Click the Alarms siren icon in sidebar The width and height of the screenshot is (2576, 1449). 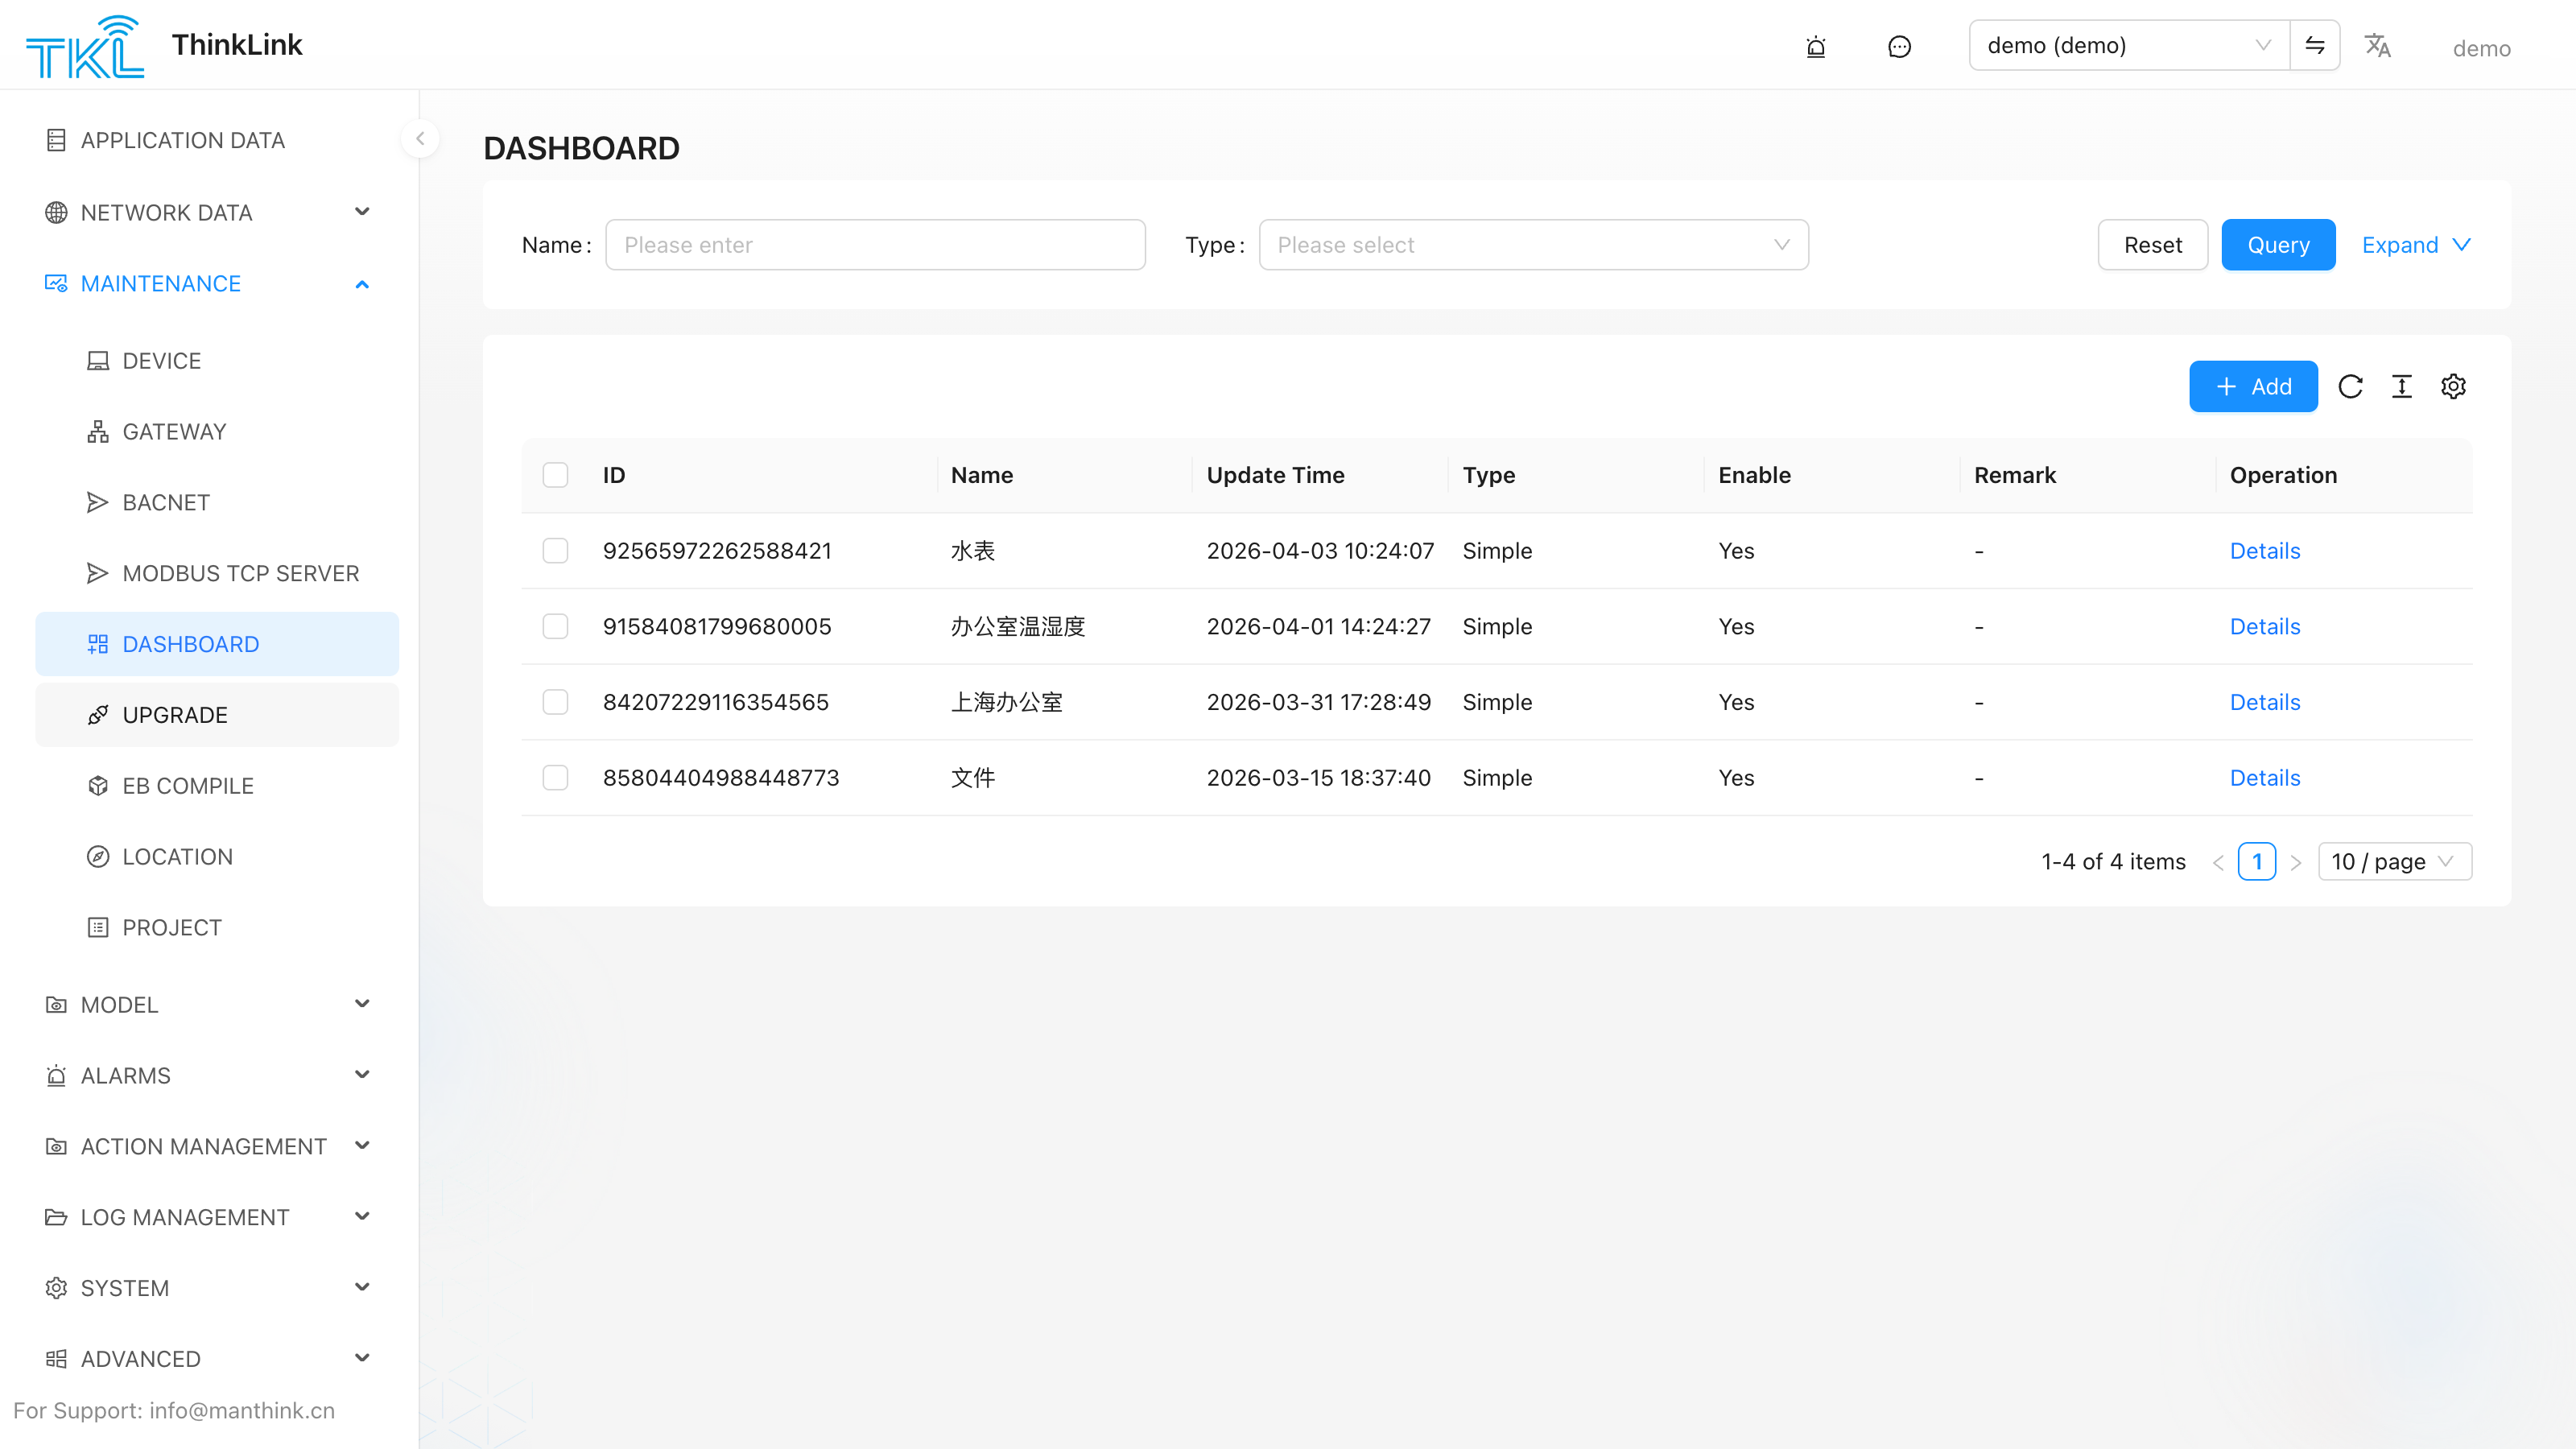[x=56, y=1075]
